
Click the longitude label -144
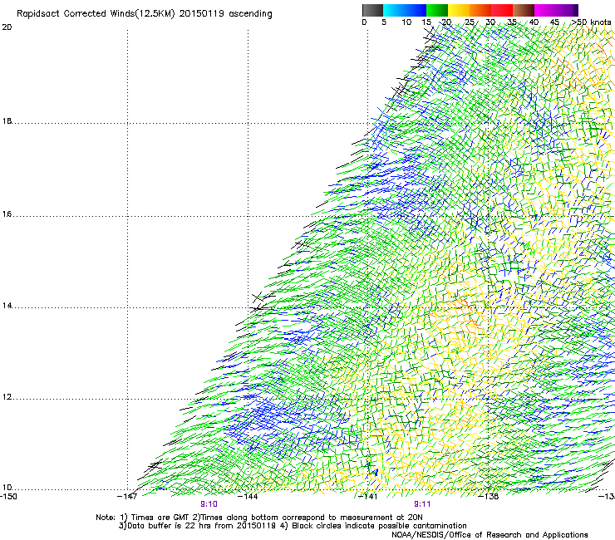pyautogui.click(x=248, y=497)
